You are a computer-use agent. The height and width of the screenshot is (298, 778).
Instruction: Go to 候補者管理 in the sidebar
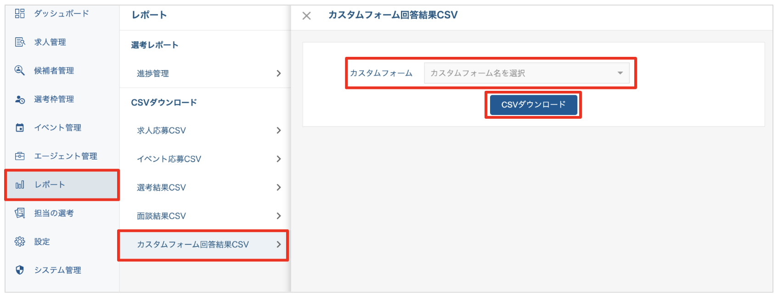tap(54, 71)
